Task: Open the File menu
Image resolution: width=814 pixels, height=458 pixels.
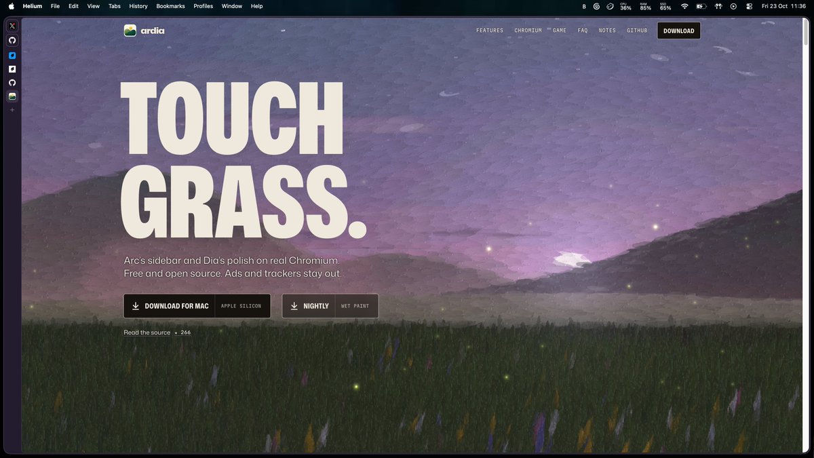Action: pos(56,6)
